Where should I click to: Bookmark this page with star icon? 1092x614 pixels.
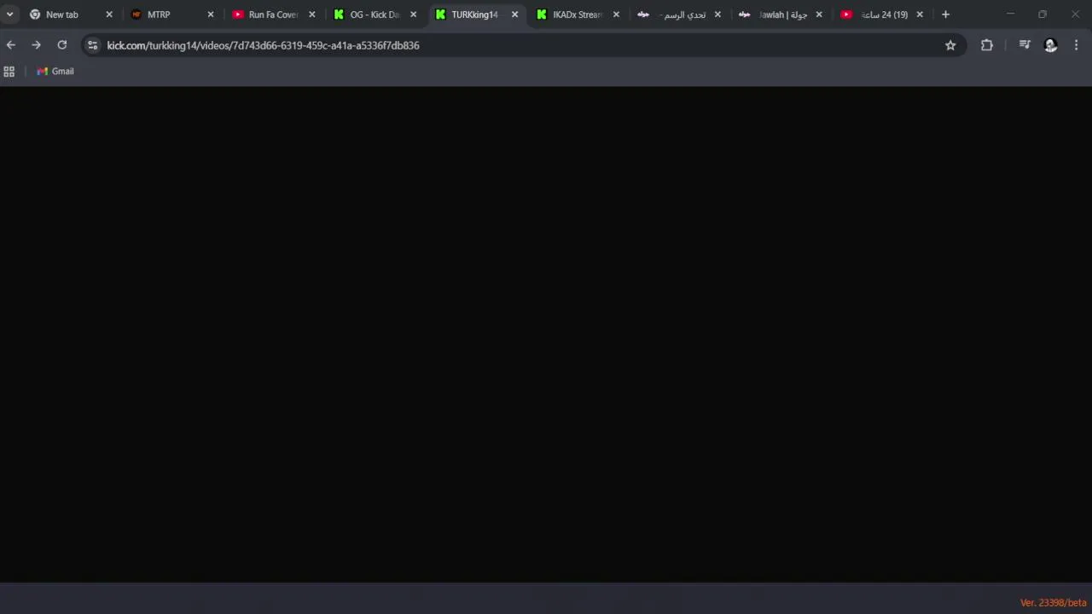950,45
